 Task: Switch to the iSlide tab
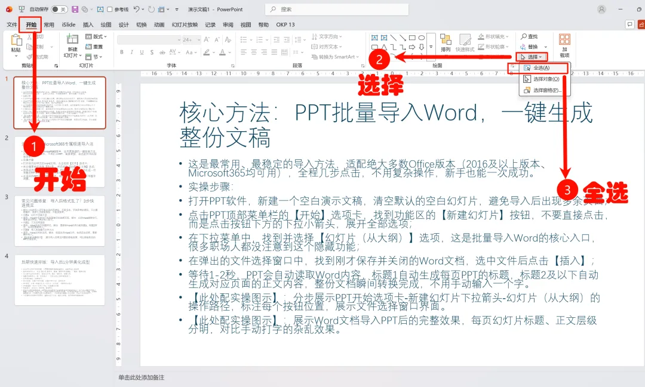[69, 24]
